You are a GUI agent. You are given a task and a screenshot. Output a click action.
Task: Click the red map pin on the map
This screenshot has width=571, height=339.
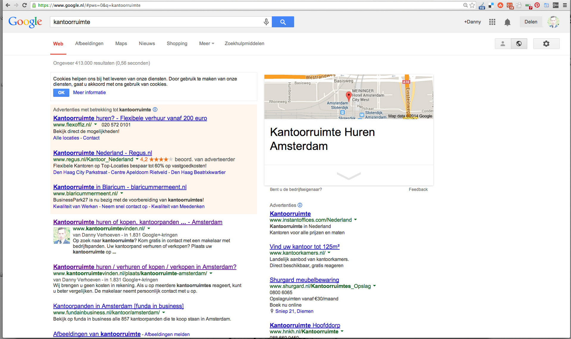349,96
